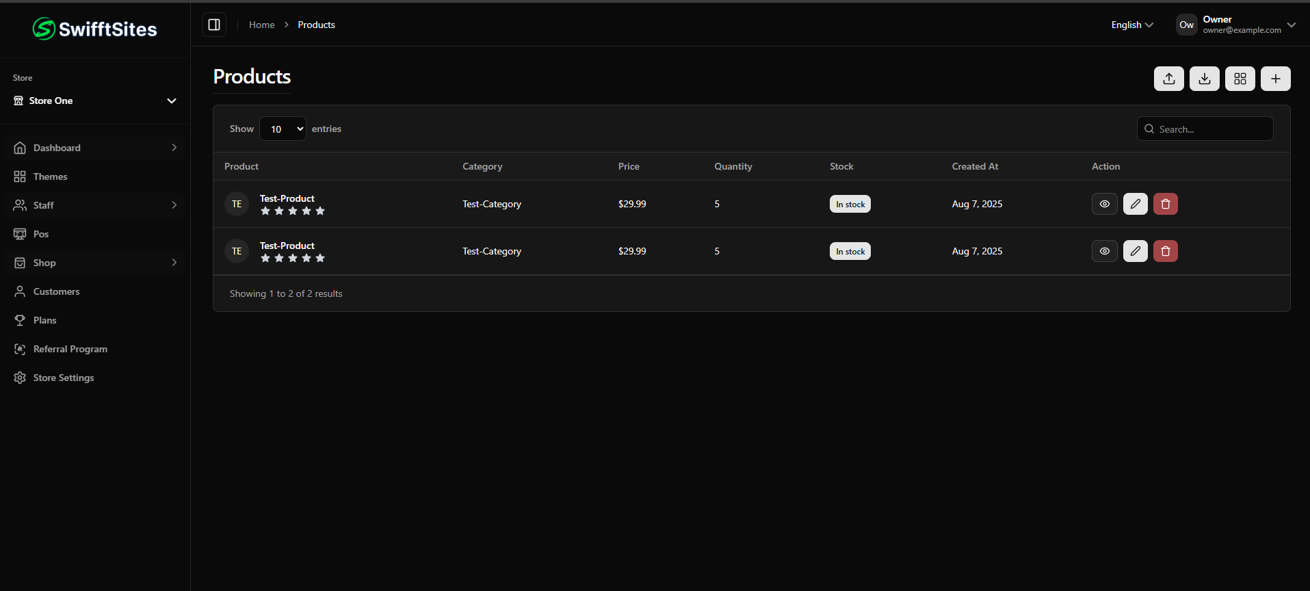Viewport: 1310px width, 591px height.
Task: Switch to grid view layout
Action: click(1240, 79)
